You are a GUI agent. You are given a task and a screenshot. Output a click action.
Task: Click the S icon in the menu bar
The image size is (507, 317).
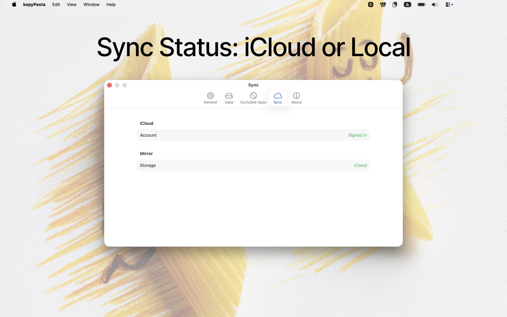pos(370,5)
